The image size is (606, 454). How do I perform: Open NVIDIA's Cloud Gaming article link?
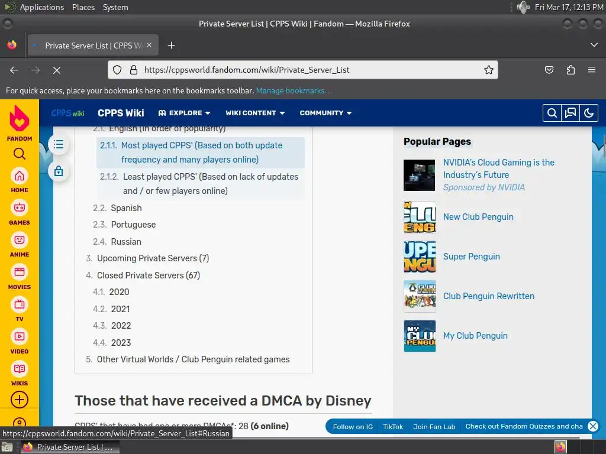498,168
